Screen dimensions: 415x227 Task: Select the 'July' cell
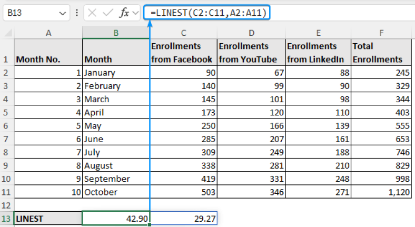coord(116,152)
